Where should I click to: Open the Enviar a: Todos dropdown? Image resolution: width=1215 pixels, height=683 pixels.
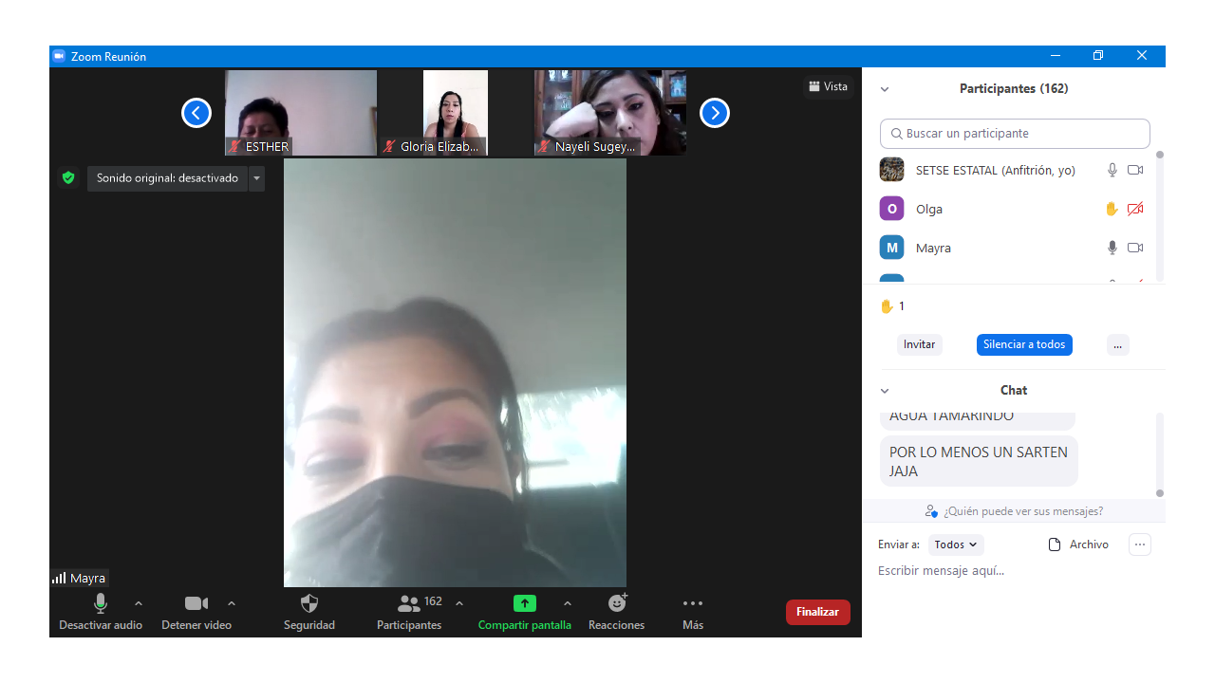(955, 545)
